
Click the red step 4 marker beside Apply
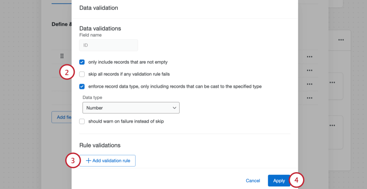297,180
